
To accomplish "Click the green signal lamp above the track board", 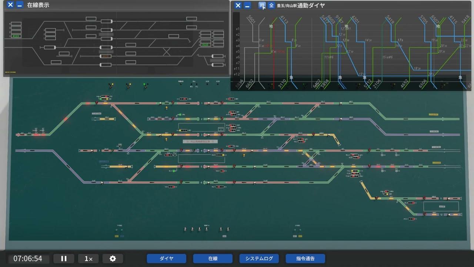I will [144, 85].
